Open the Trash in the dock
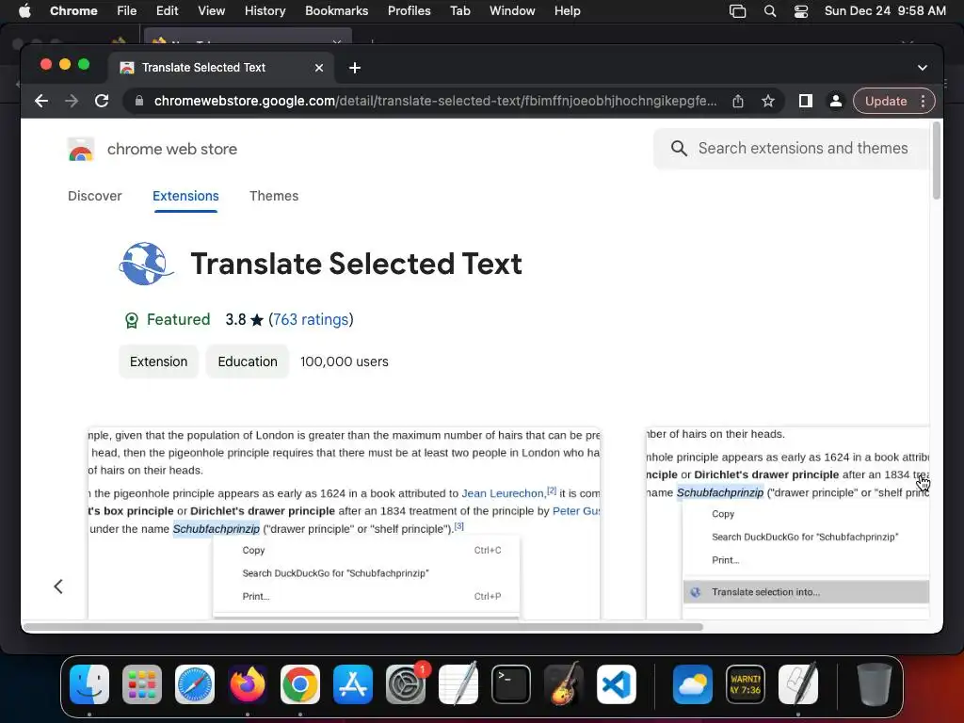The width and height of the screenshot is (964, 723). pos(875,684)
